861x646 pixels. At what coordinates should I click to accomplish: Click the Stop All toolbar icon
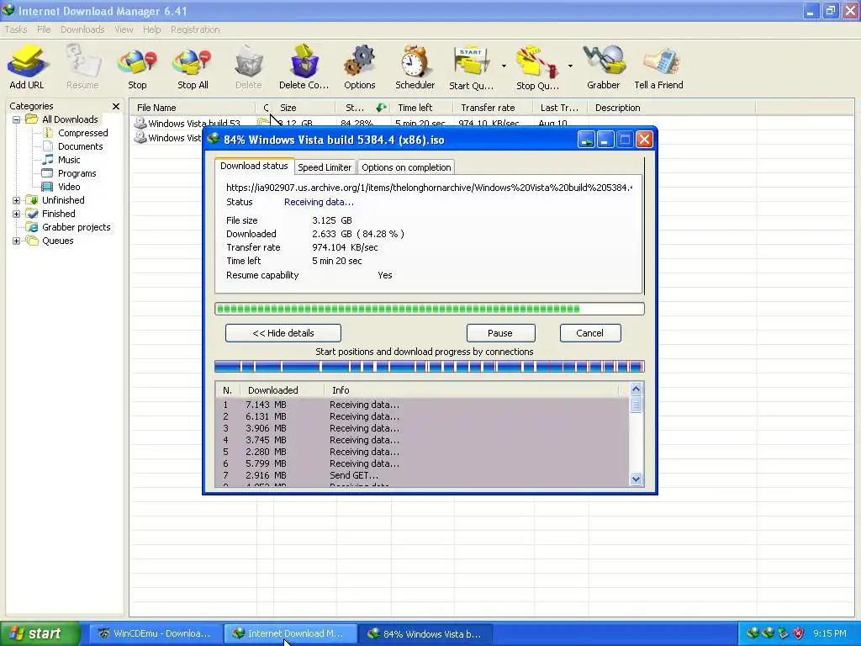(193, 67)
